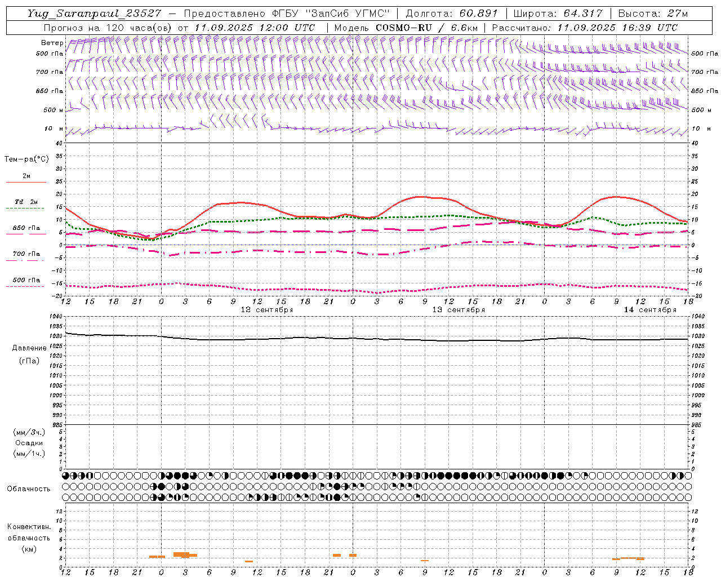
Task: Click the Долгота: 60.891 value
Action: point(451,14)
